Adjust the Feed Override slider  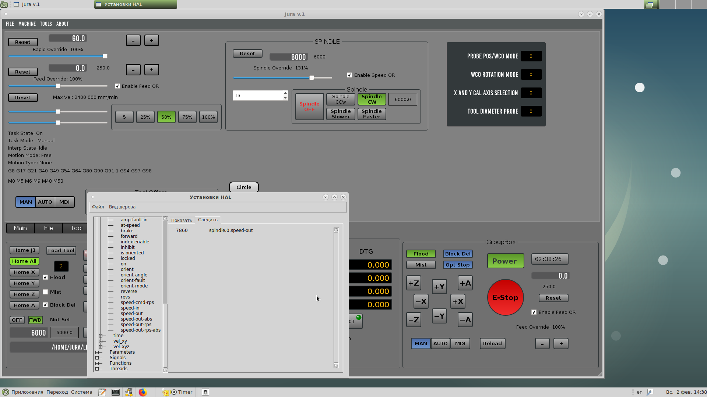[x=58, y=86]
